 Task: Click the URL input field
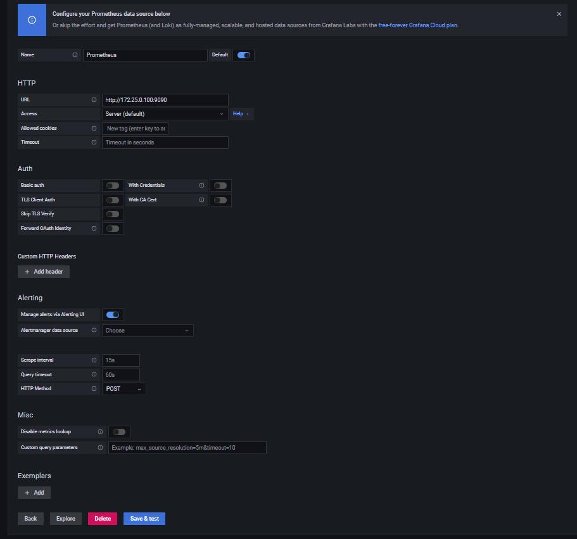tap(165, 99)
